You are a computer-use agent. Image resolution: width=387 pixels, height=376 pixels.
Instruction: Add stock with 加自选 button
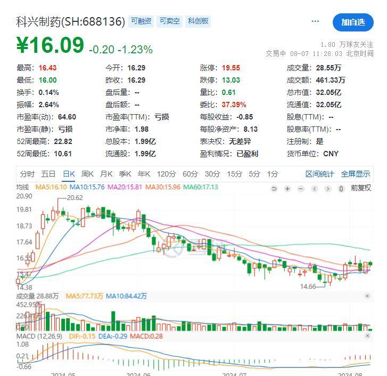click(x=353, y=22)
